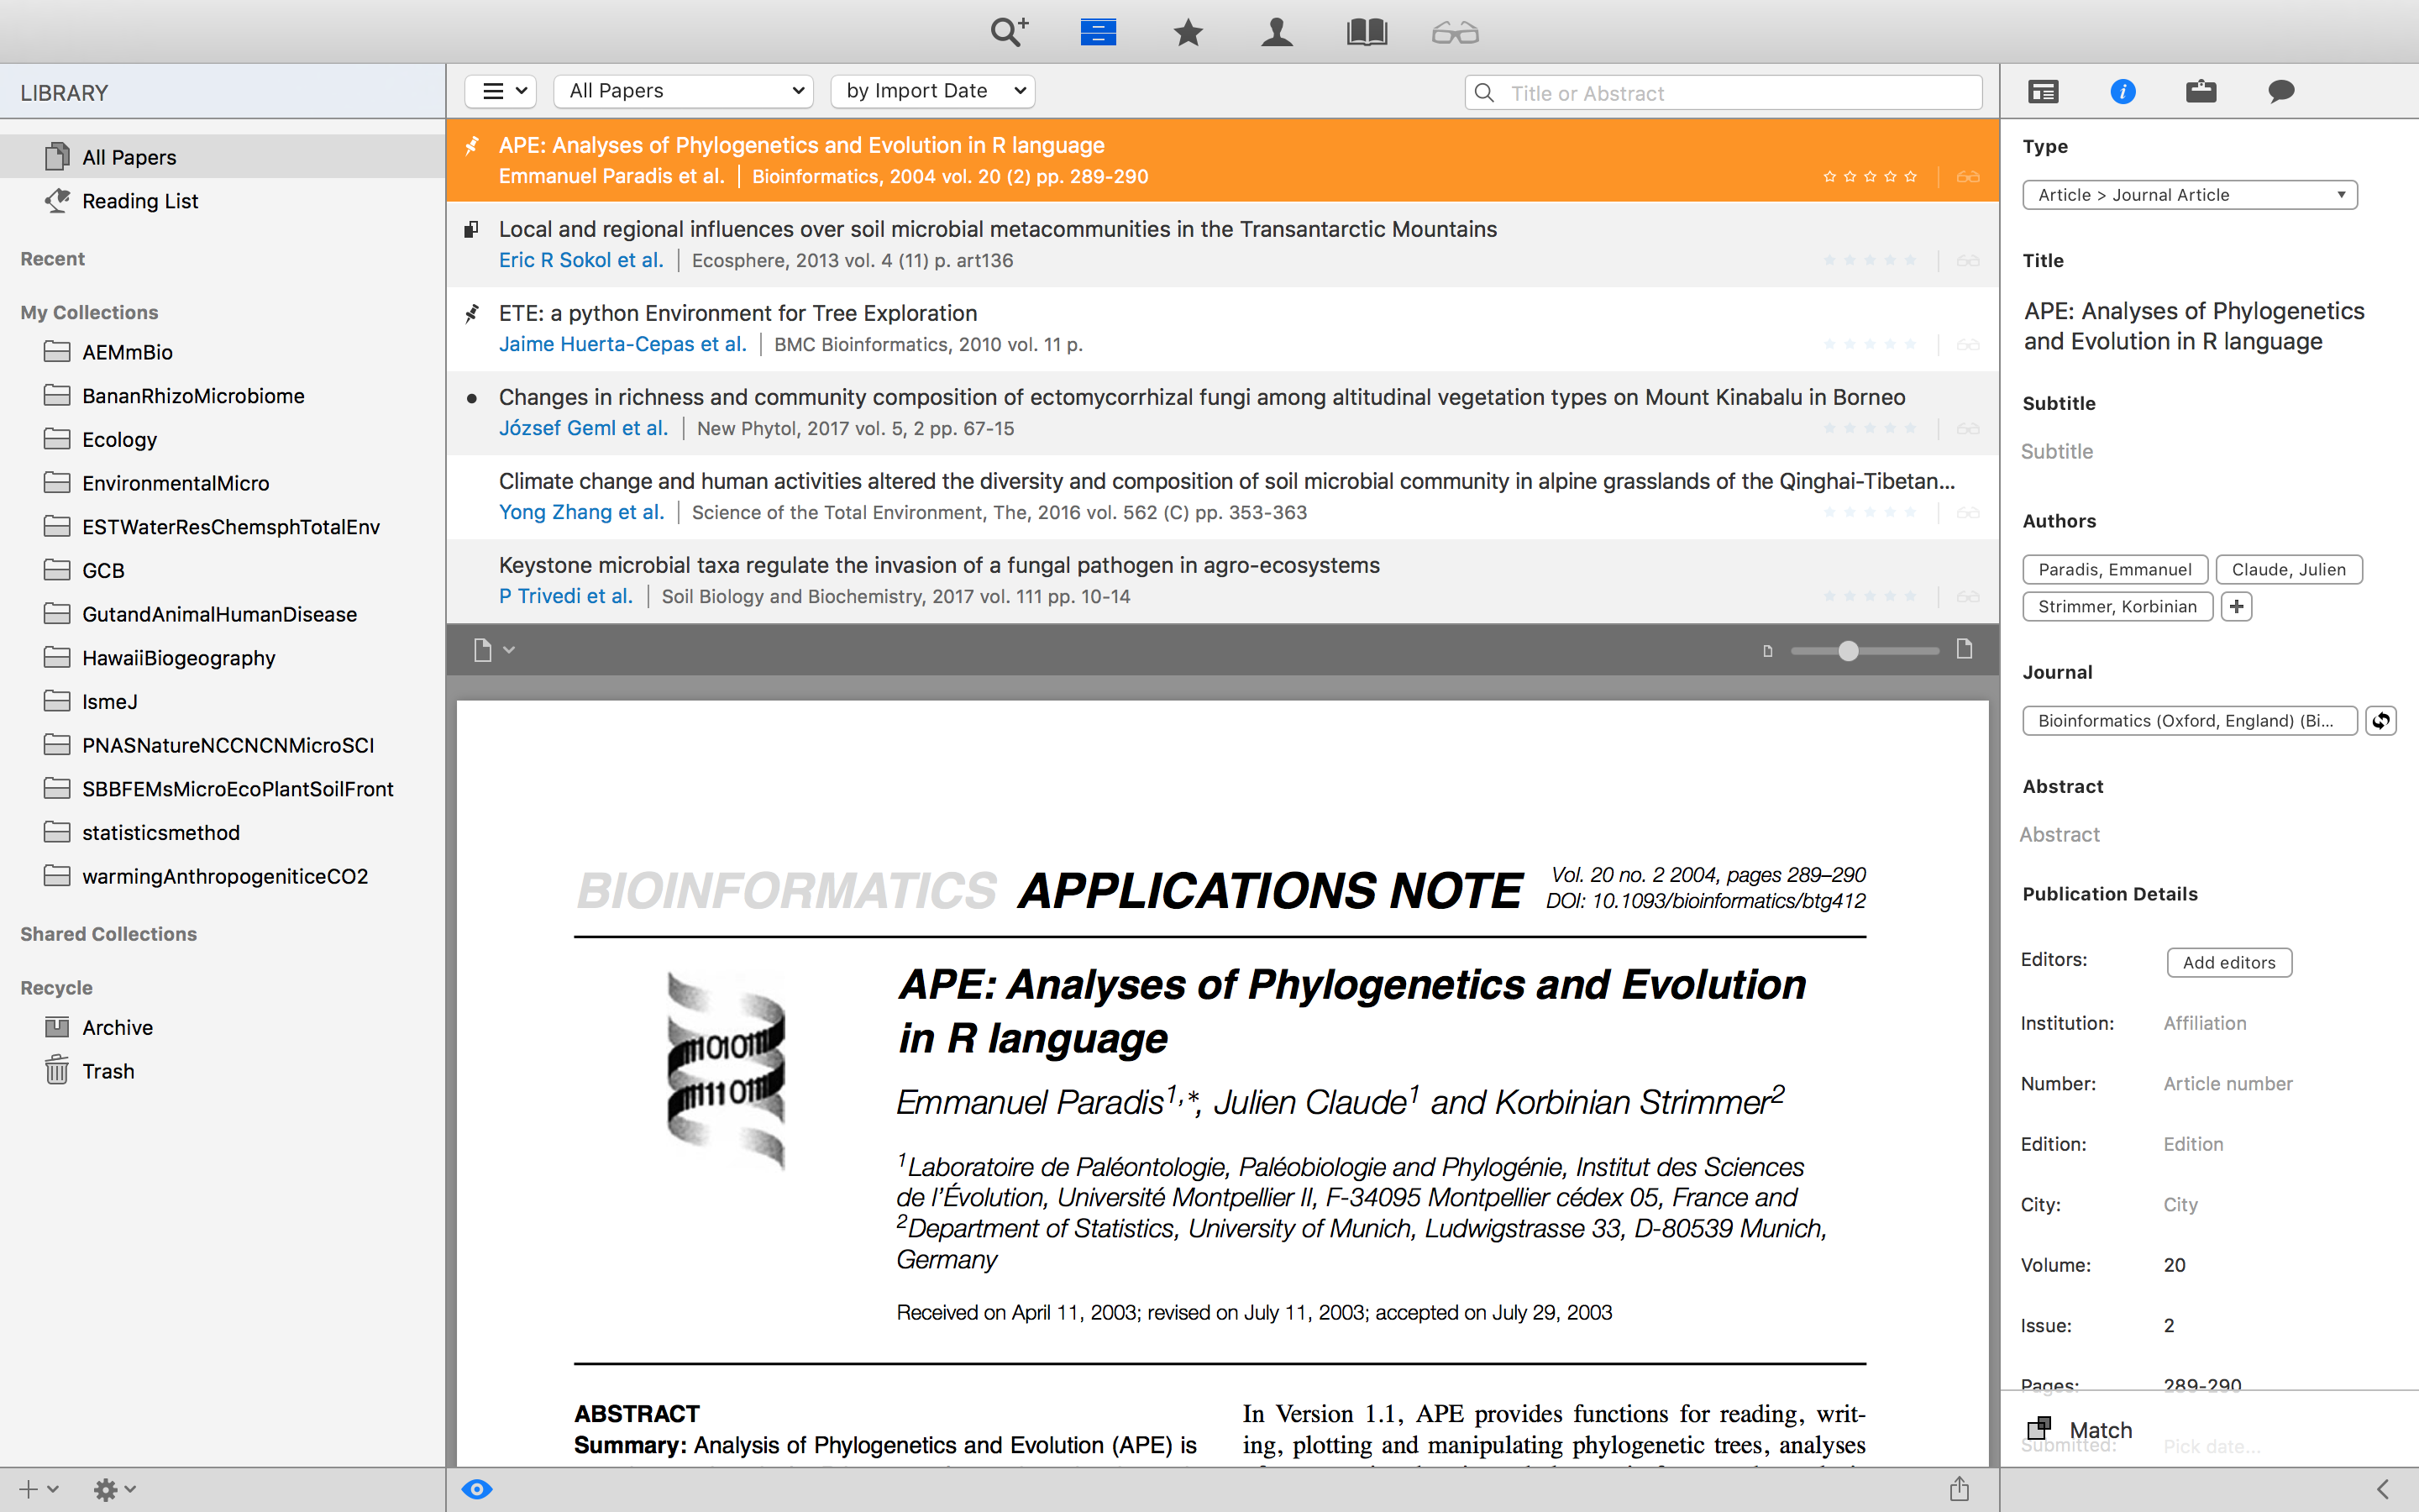2419x1512 pixels.
Task: Click the Claude, Julien author token
Action: [2288, 569]
